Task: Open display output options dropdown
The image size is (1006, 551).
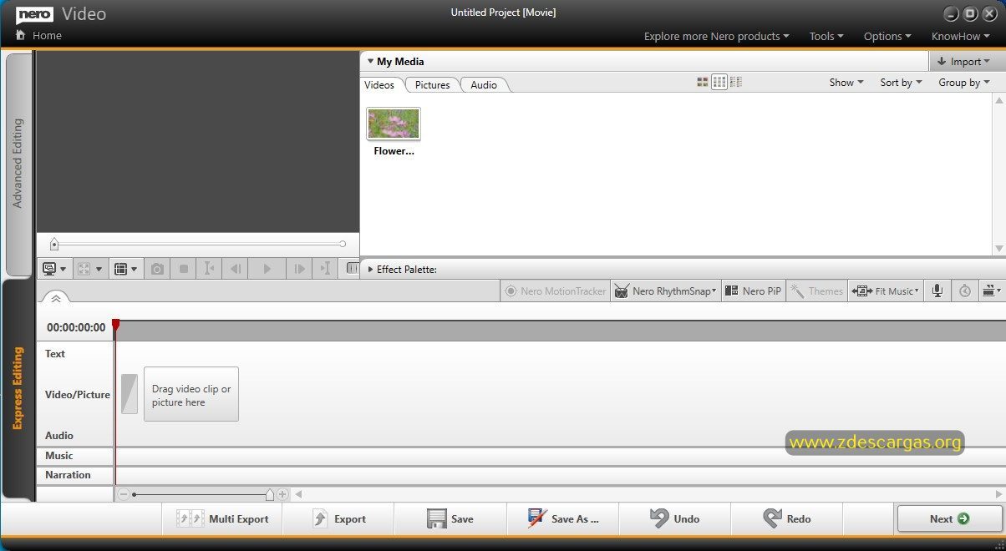Action: 54,269
